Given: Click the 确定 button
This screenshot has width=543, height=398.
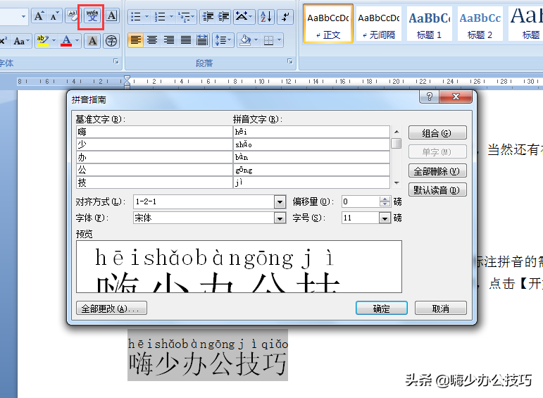Looking at the screenshot, I should (381, 308).
